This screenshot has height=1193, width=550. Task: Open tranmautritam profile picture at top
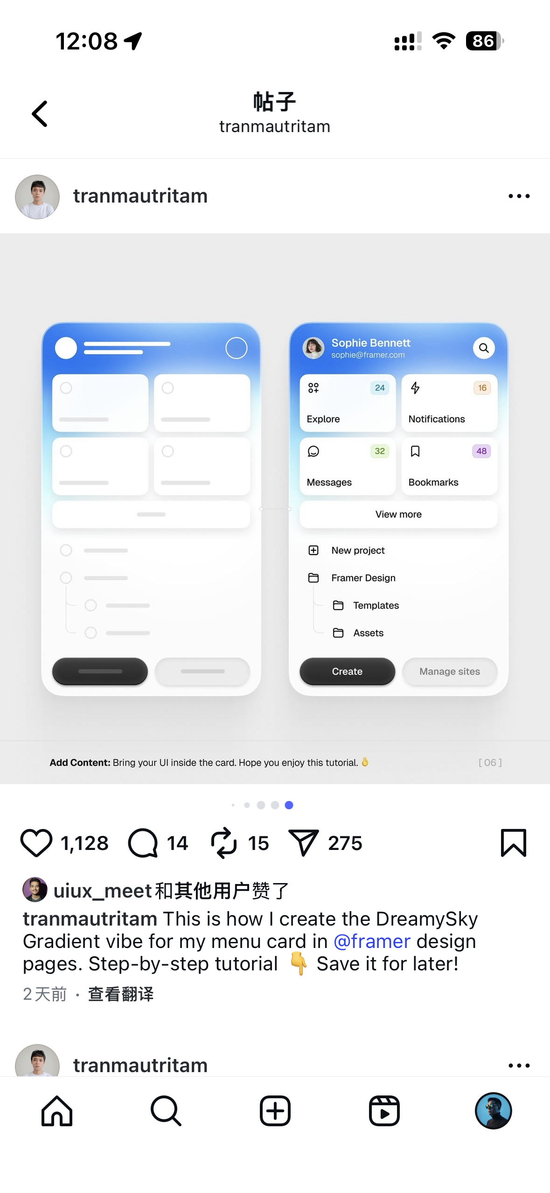click(37, 196)
